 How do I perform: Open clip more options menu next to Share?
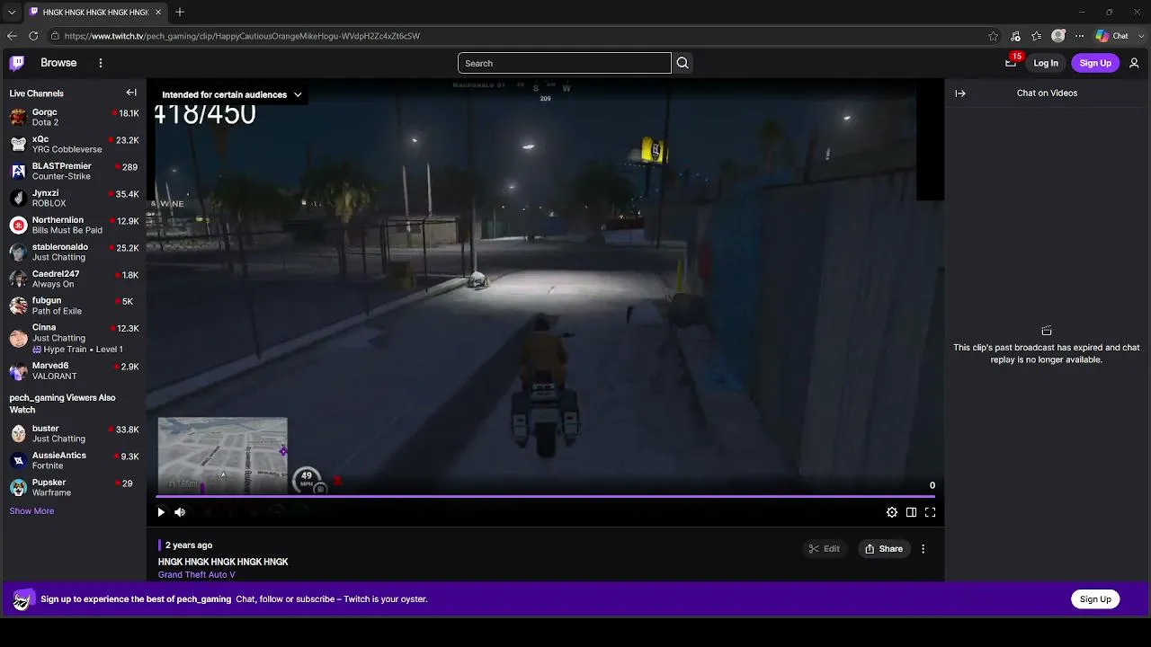tap(923, 549)
